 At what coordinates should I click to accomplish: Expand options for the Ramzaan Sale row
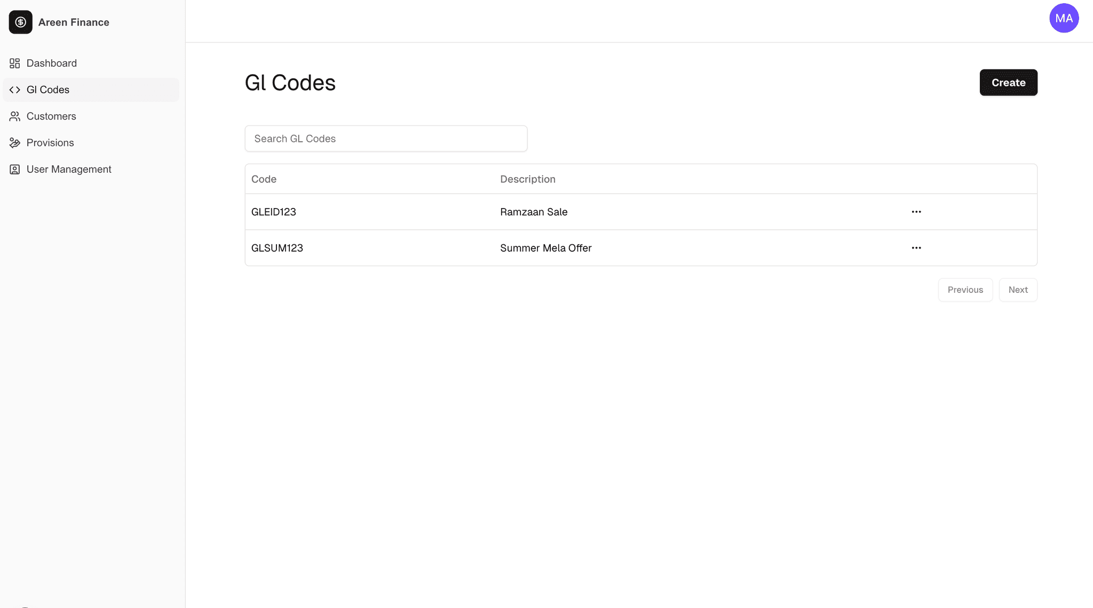(x=916, y=212)
